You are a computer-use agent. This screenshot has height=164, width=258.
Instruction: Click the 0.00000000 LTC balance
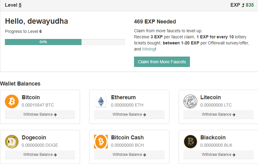[x=216, y=105]
